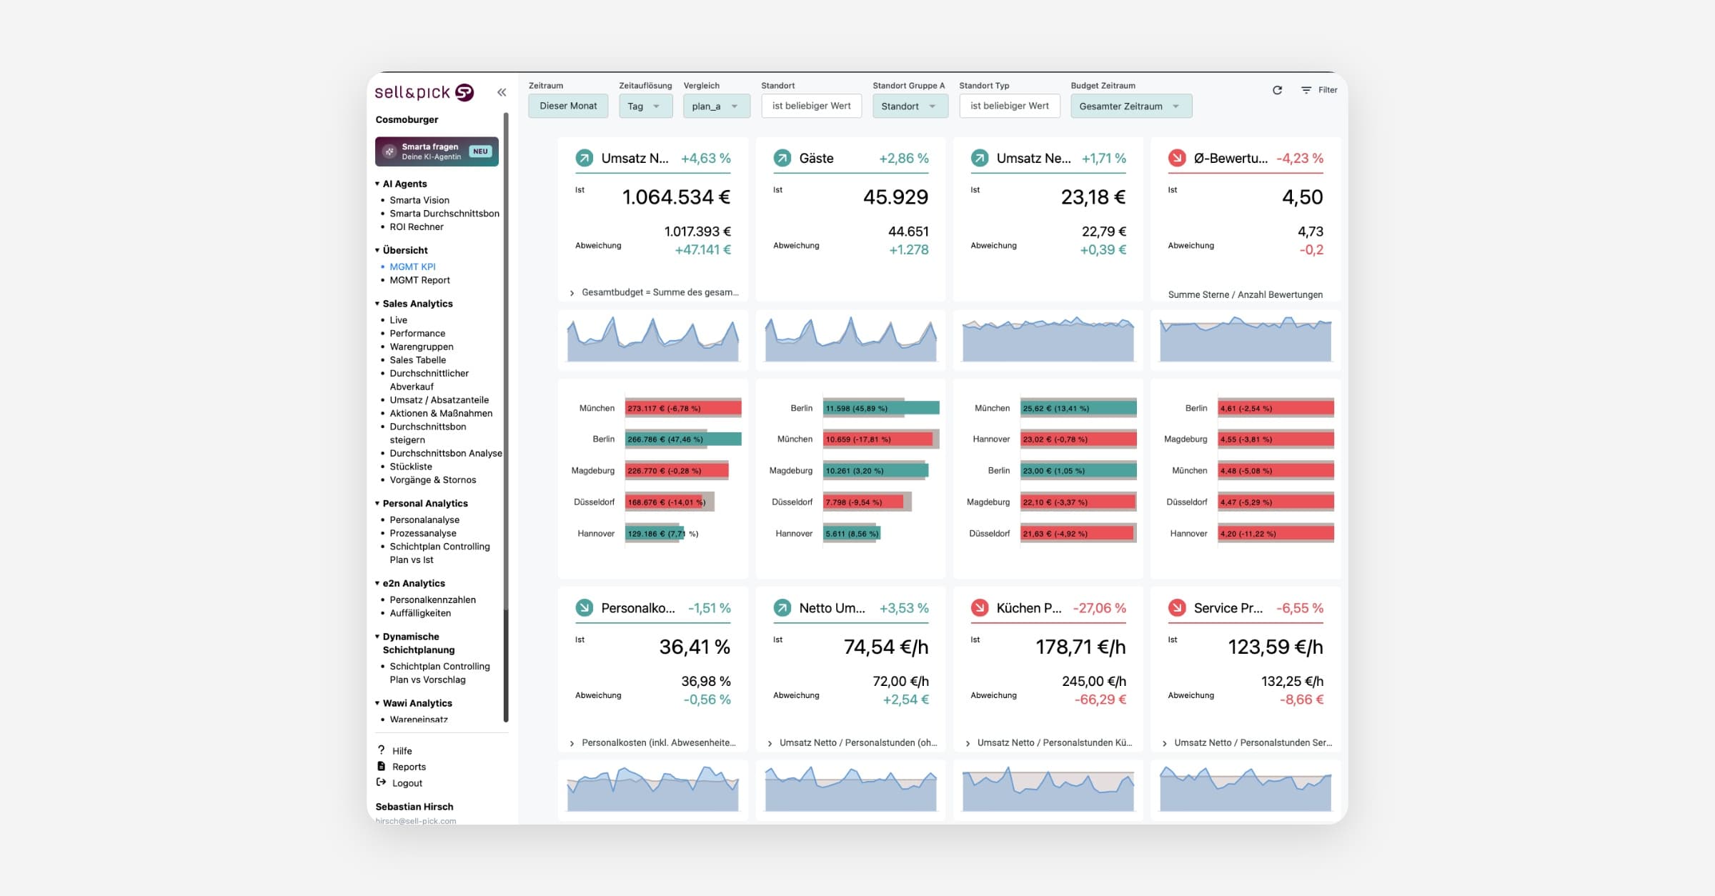Open Stückliste menu item
Screen dimensions: 1715x896
pos(411,467)
